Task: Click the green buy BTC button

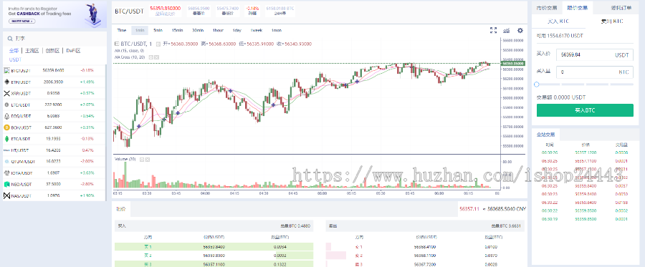Action: [585, 110]
